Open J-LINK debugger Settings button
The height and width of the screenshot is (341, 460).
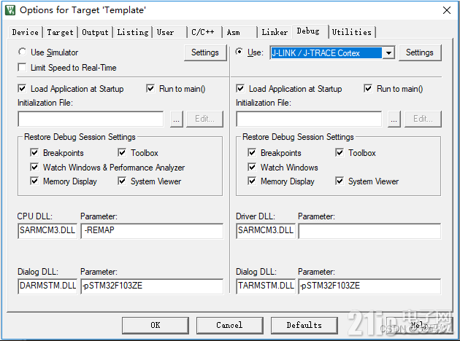420,52
